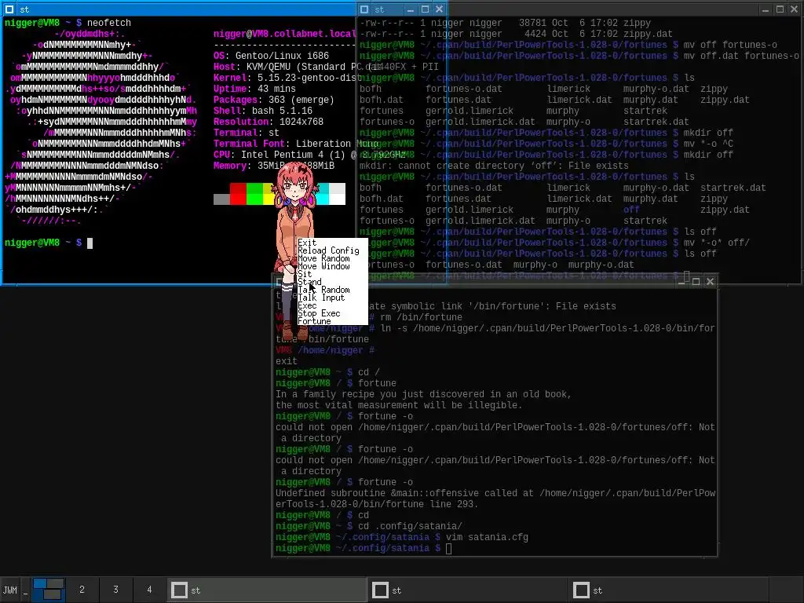Viewport: 804px width, 603px height.
Task: Click the 'Shell: bash 5.1.16' line
Action: (263, 111)
